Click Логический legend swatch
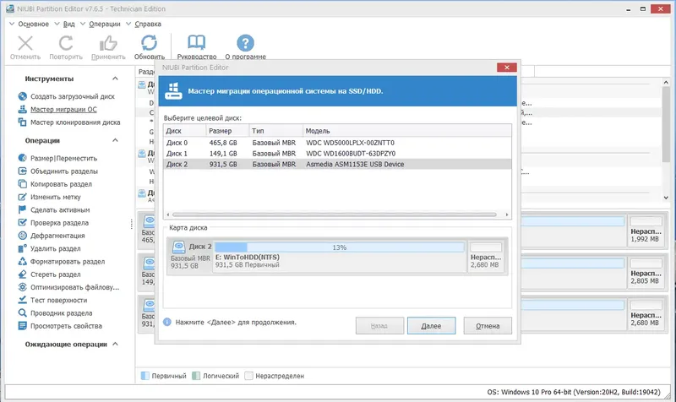Screen dimensions: 676x402 click(196, 376)
